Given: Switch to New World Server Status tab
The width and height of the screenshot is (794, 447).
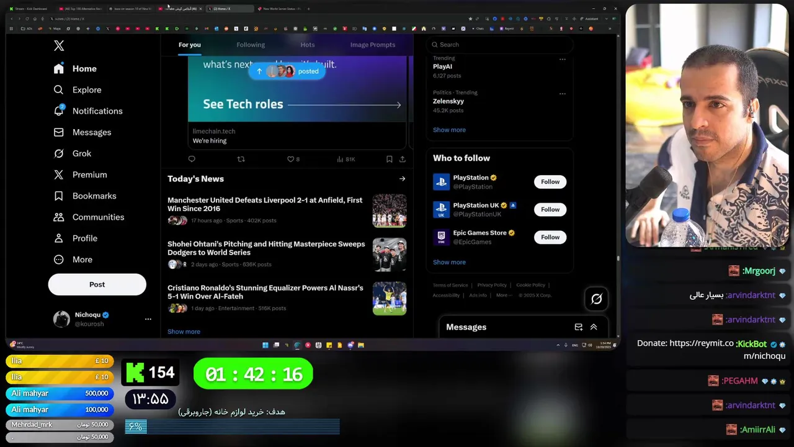Looking at the screenshot, I should (x=280, y=9).
